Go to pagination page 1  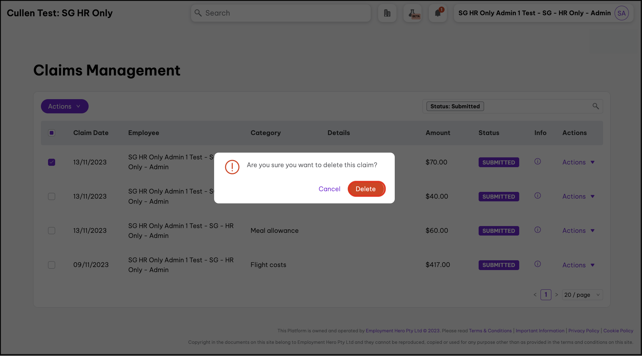(x=546, y=295)
